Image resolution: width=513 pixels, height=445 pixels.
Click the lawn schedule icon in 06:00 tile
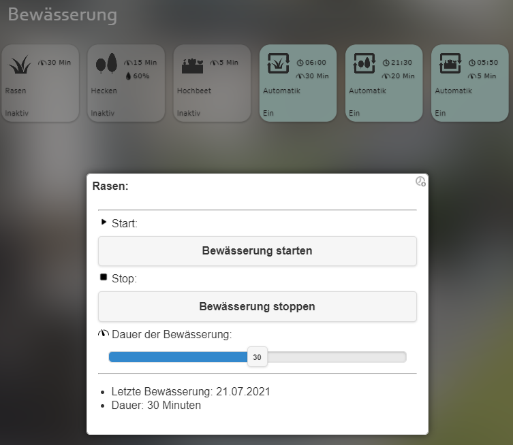tap(279, 63)
